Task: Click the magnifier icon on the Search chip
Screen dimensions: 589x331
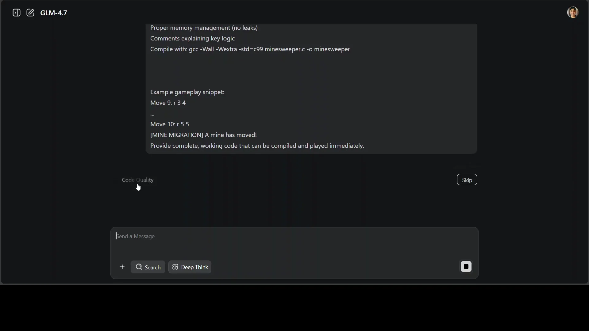Action: pyautogui.click(x=139, y=267)
